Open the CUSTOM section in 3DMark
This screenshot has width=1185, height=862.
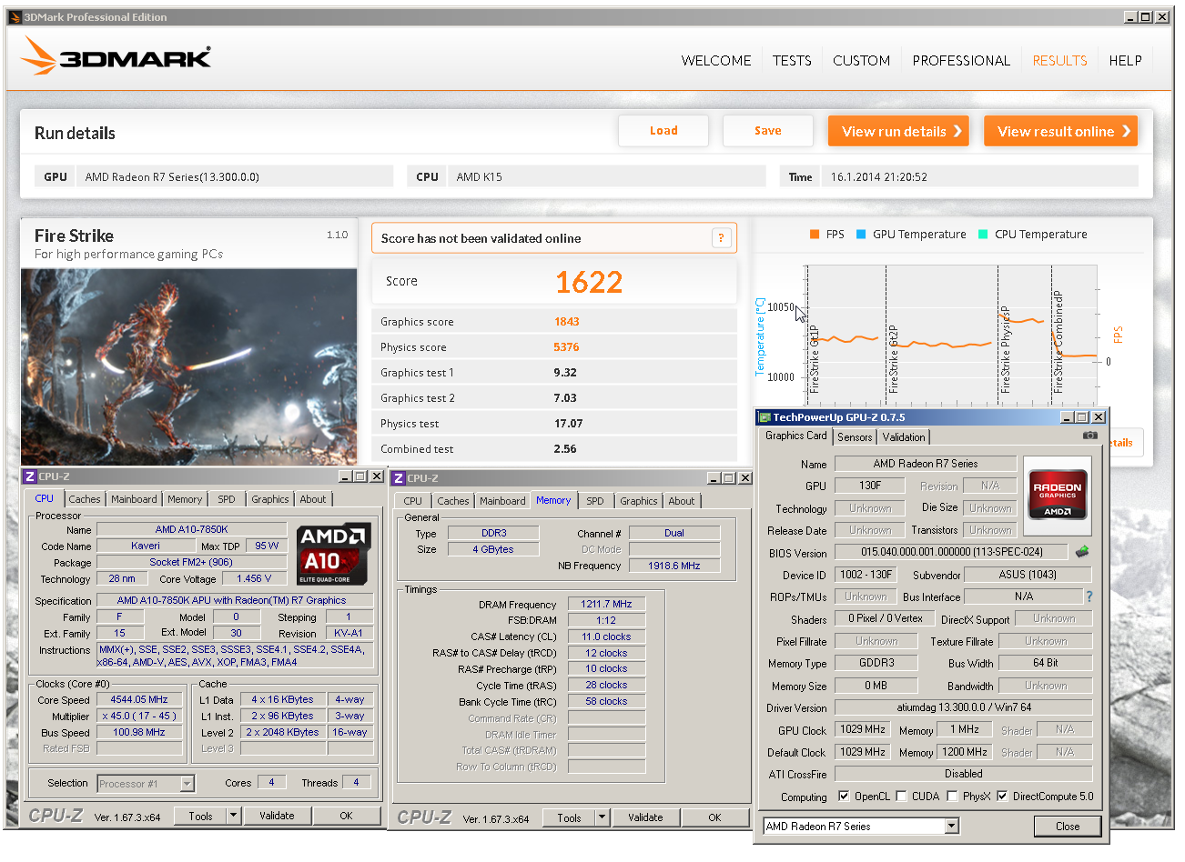[x=861, y=60]
